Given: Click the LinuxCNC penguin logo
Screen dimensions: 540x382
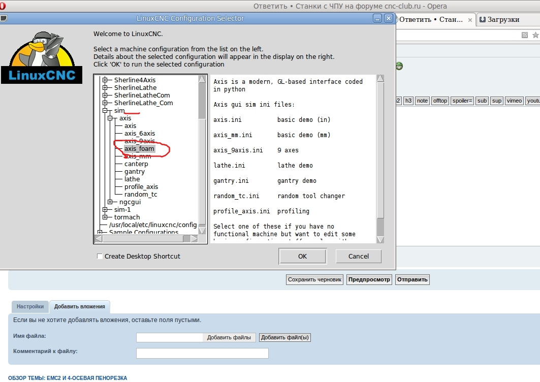Looking at the screenshot, I should tap(42, 57).
